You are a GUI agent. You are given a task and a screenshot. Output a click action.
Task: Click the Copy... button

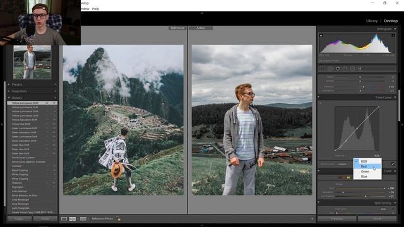[20, 219]
